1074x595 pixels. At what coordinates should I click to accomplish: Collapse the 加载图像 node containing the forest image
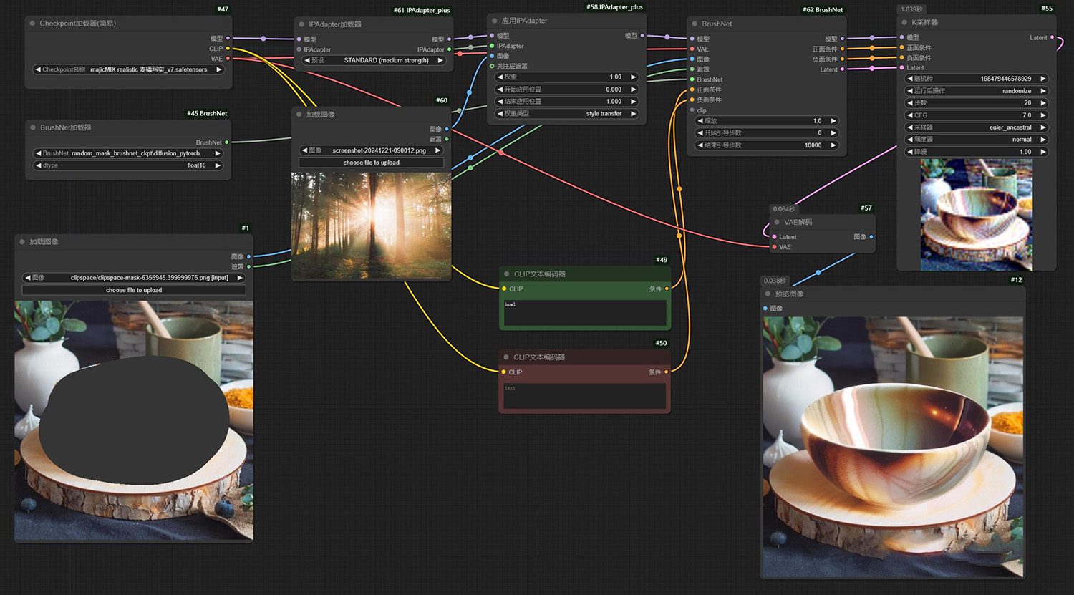pyautogui.click(x=299, y=115)
